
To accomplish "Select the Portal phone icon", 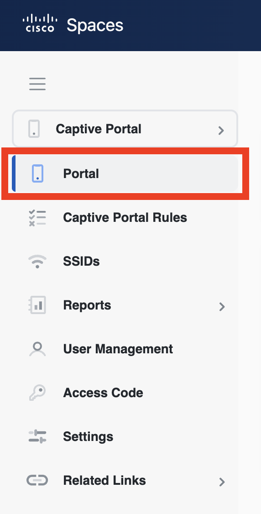I will (x=38, y=173).
